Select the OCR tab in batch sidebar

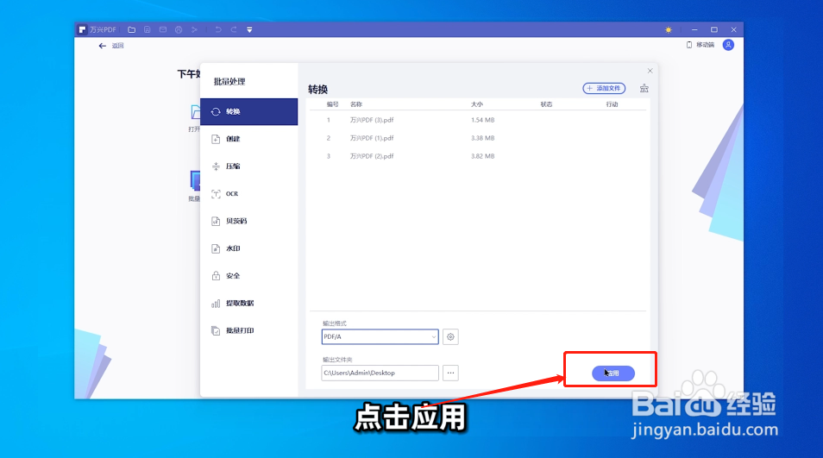pyautogui.click(x=248, y=193)
